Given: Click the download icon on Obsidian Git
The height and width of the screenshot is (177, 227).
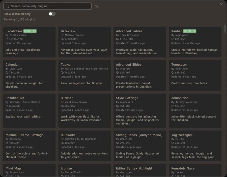Looking at the screenshot, I should (7, 106).
